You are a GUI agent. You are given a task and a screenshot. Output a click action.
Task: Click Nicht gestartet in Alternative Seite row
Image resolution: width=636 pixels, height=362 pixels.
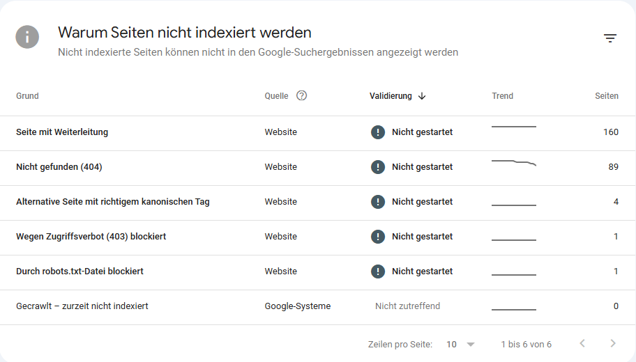click(422, 202)
